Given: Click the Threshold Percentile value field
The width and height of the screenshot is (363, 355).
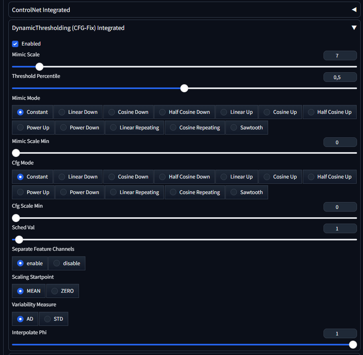Looking at the screenshot, I should pos(340,77).
